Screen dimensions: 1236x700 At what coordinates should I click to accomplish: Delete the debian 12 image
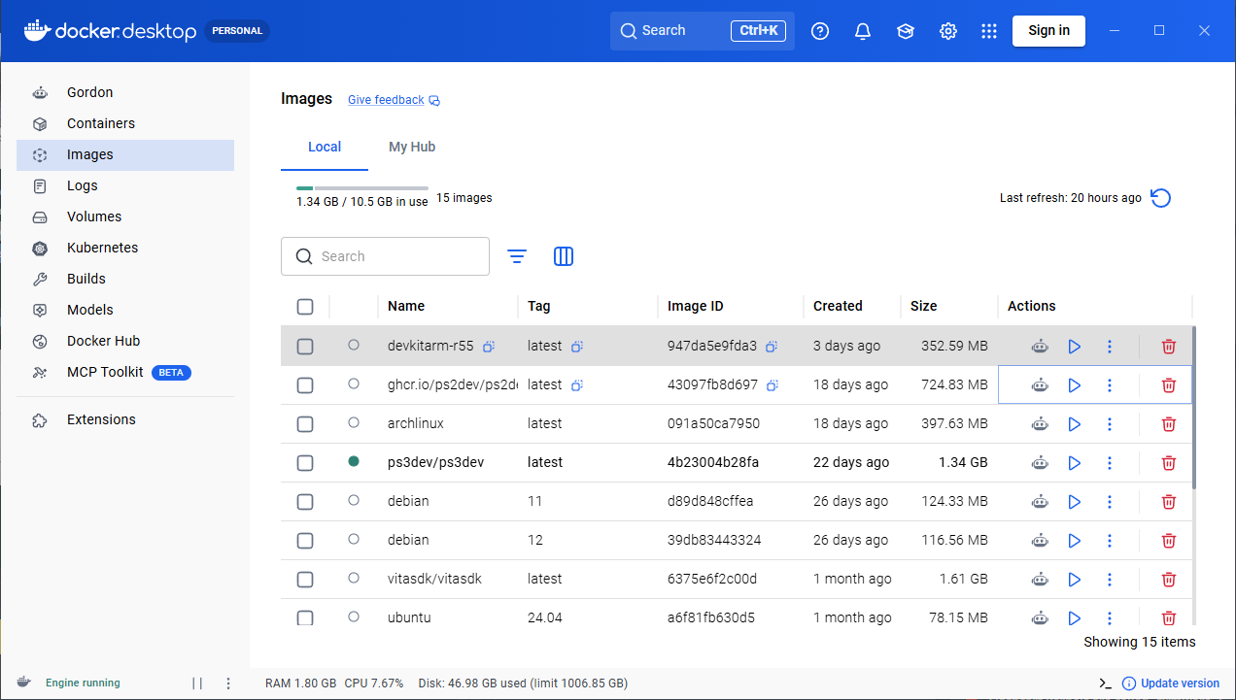[x=1169, y=541]
